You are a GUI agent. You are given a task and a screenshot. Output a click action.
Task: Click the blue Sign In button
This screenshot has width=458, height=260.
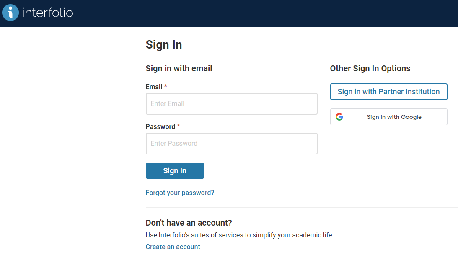click(x=175, y=171)
